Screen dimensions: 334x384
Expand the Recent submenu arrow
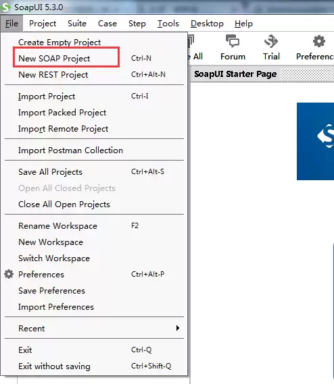click(178, 328)
